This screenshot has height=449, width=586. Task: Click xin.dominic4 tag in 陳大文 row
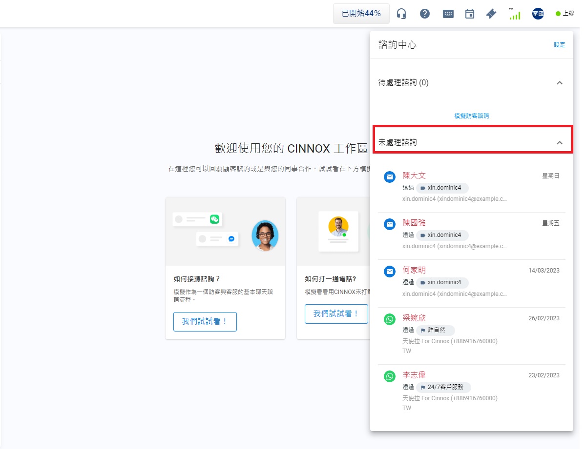click(x=442, y=188)
